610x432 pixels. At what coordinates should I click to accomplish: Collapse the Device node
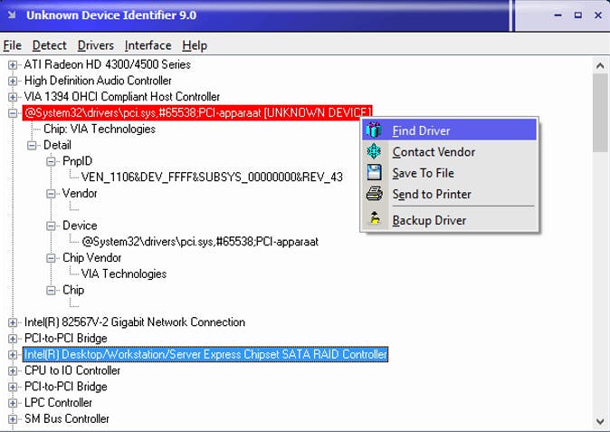click(x=51, y=226)
